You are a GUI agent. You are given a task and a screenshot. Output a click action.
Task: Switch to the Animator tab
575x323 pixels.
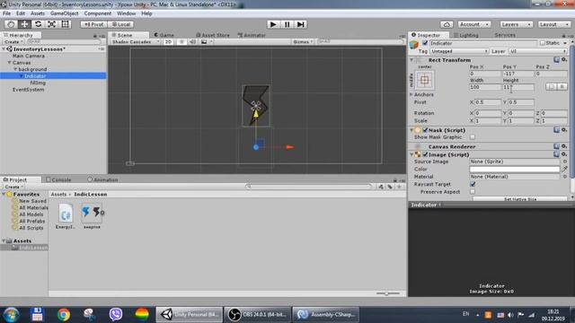(252, 35)
